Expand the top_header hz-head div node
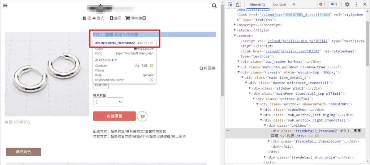 (x=239, y=62)
